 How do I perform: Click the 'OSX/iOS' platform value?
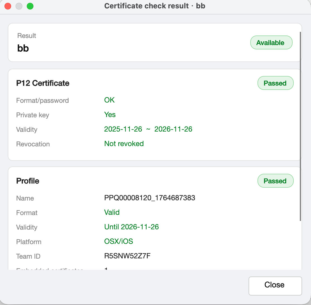point(118,241)
